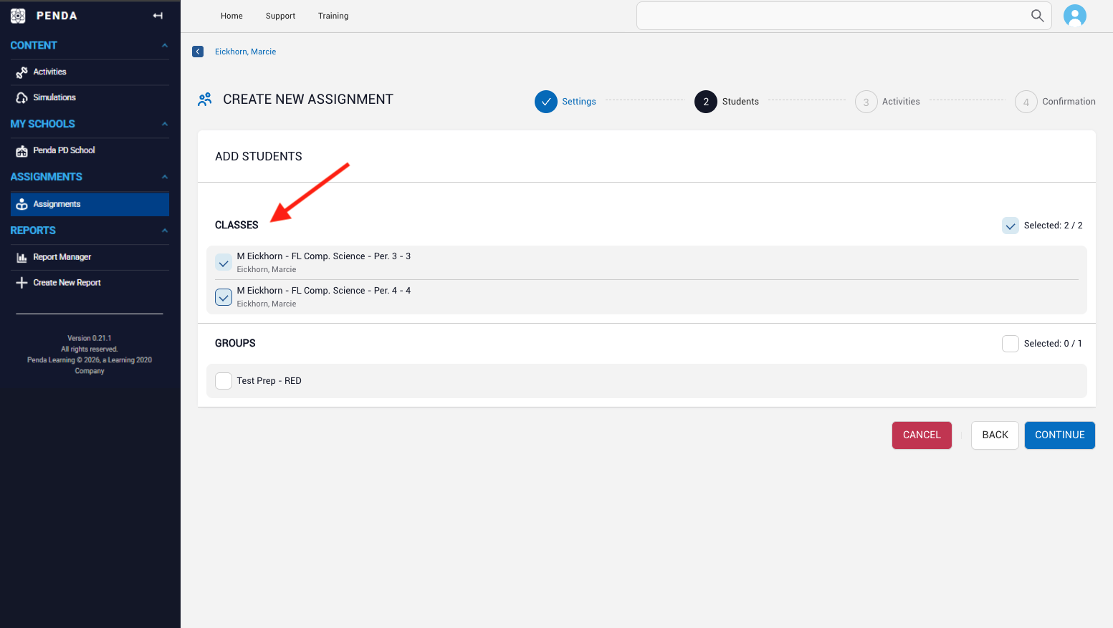Click the "Selected: 2 / 2" text
This screenshot has width=1113, height=628.
pyautogui.click(x=1053, y=226)
